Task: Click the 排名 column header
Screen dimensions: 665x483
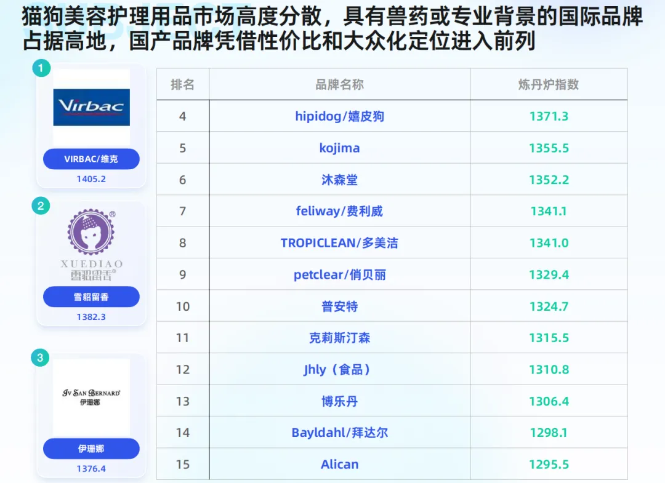Action: coord(182,84)
